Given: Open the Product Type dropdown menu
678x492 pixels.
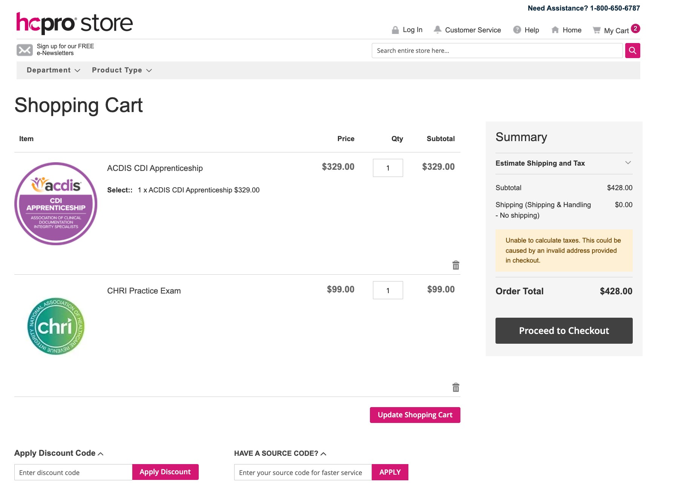Looking at the screenshot, I should point(121,70).
